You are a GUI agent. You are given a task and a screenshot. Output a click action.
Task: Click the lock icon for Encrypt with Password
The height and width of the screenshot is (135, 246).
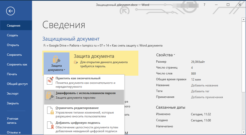[x=49, y=96]
